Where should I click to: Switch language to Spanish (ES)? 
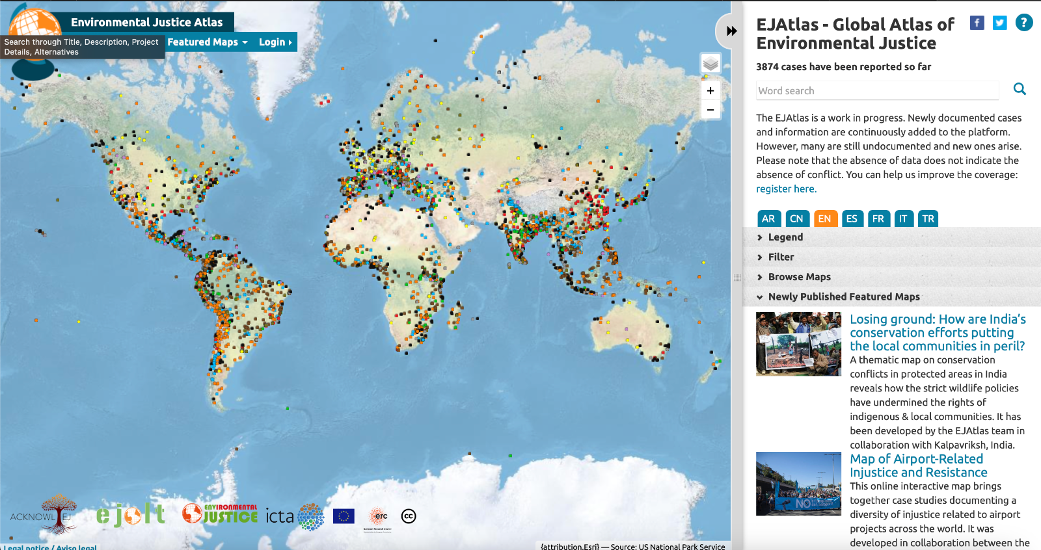click(x=852, y=218)
